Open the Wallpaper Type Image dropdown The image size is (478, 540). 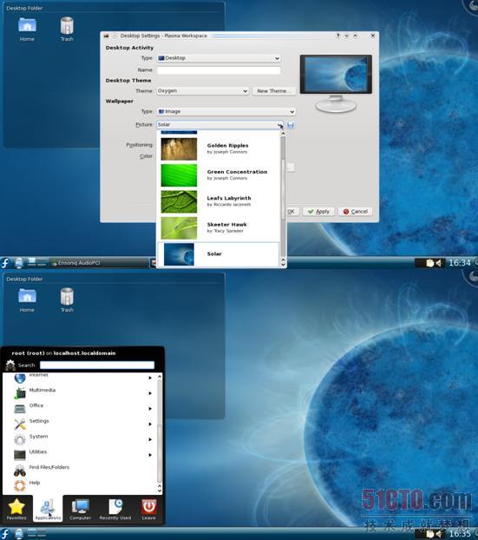pyautogui.click(x=226, y=112)
